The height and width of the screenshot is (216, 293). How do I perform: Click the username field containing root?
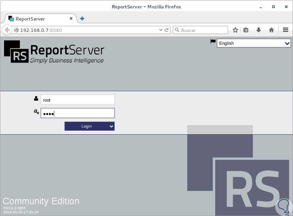[x=78, y=100]
